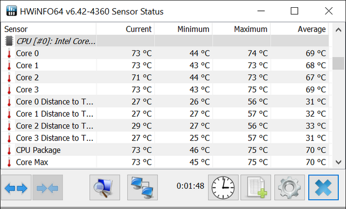Select the CPU [#0]: Intel Core group row

[165, 41]
